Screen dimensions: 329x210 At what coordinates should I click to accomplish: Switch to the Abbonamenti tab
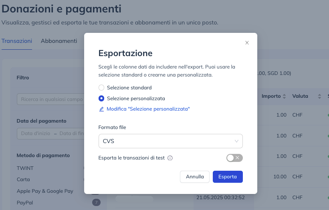[59, 41]
